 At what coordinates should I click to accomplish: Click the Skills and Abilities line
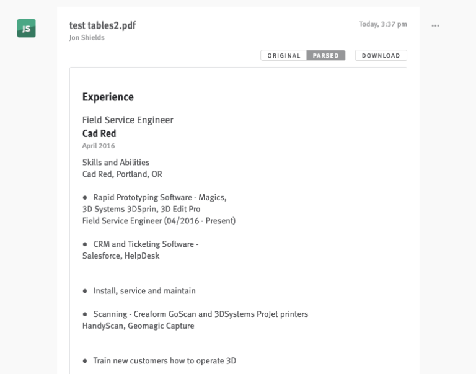tap(116, 163)
